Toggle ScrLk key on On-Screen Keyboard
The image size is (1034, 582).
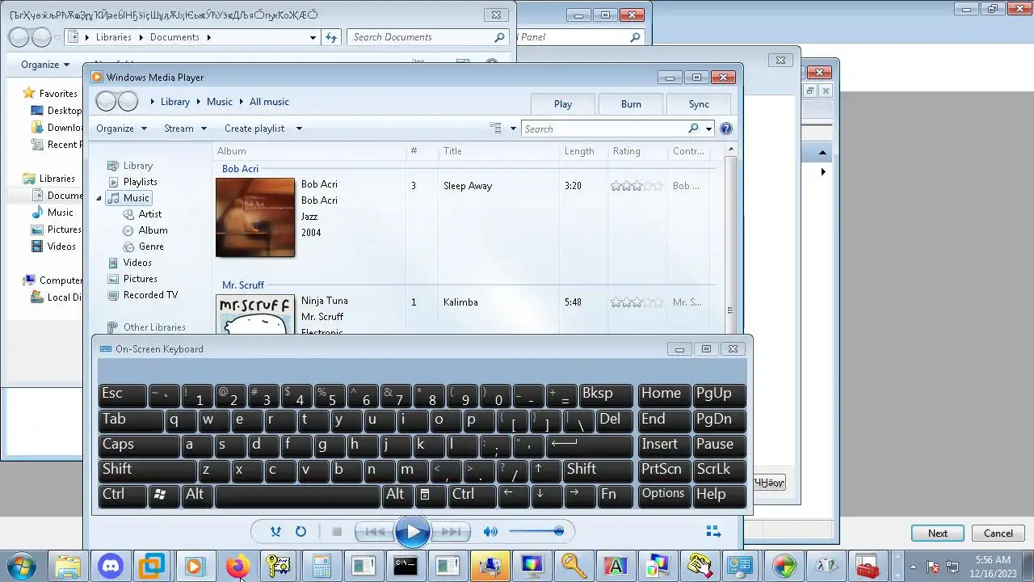pyautogui.click(x=719, y=470)
